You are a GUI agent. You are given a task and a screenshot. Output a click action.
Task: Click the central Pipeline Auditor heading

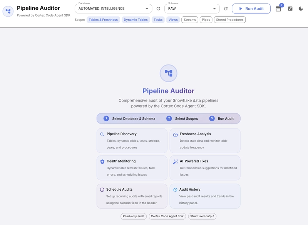click(x=169, y=91)
